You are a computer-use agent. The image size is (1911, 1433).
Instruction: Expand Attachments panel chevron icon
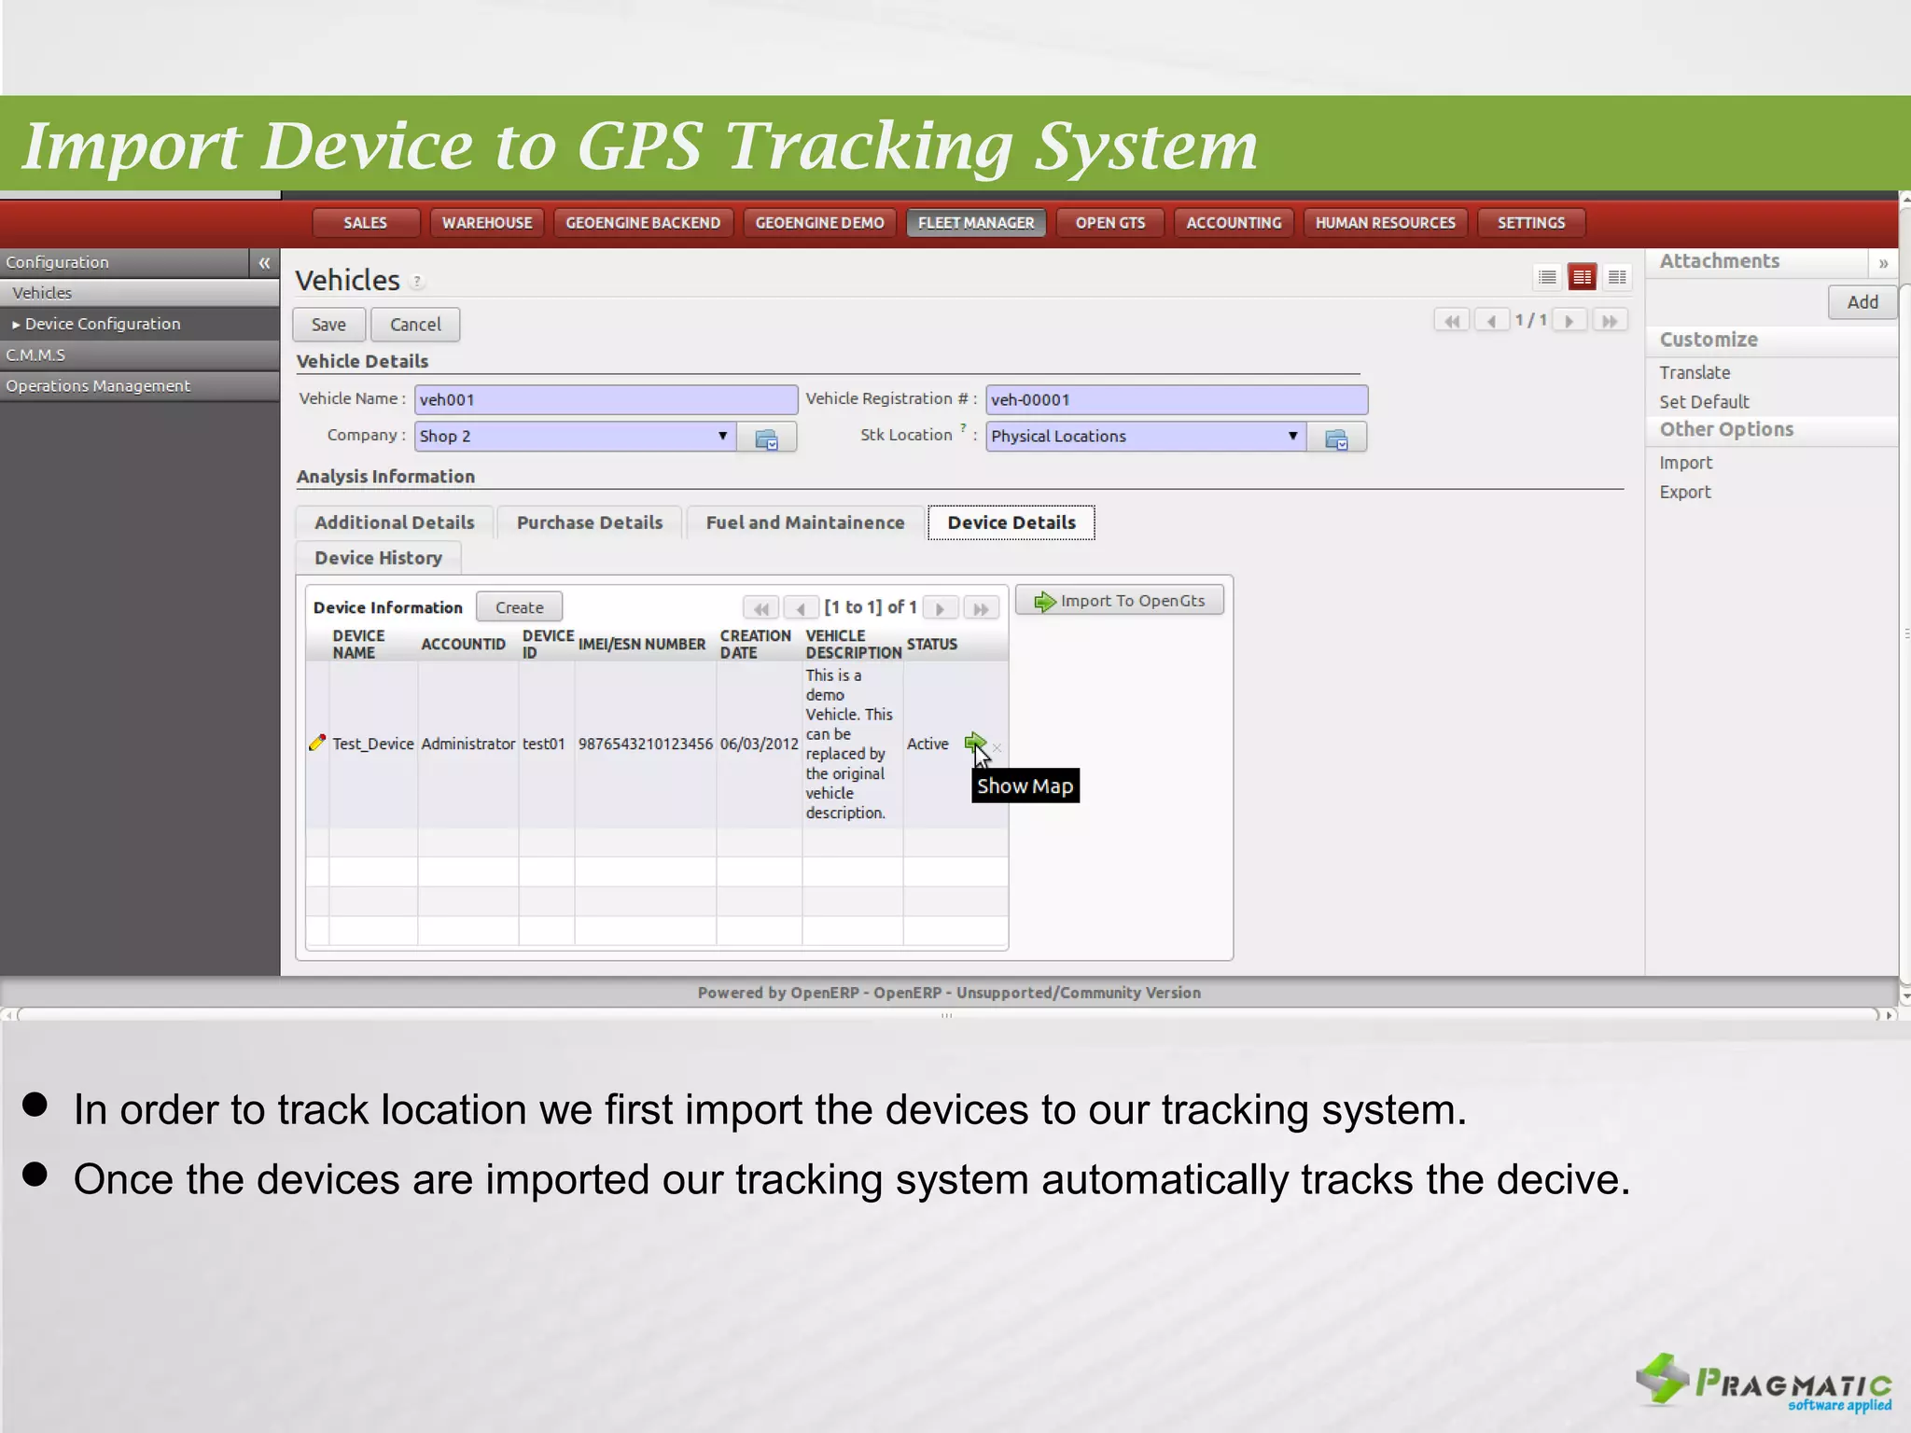pos(1883,263)
